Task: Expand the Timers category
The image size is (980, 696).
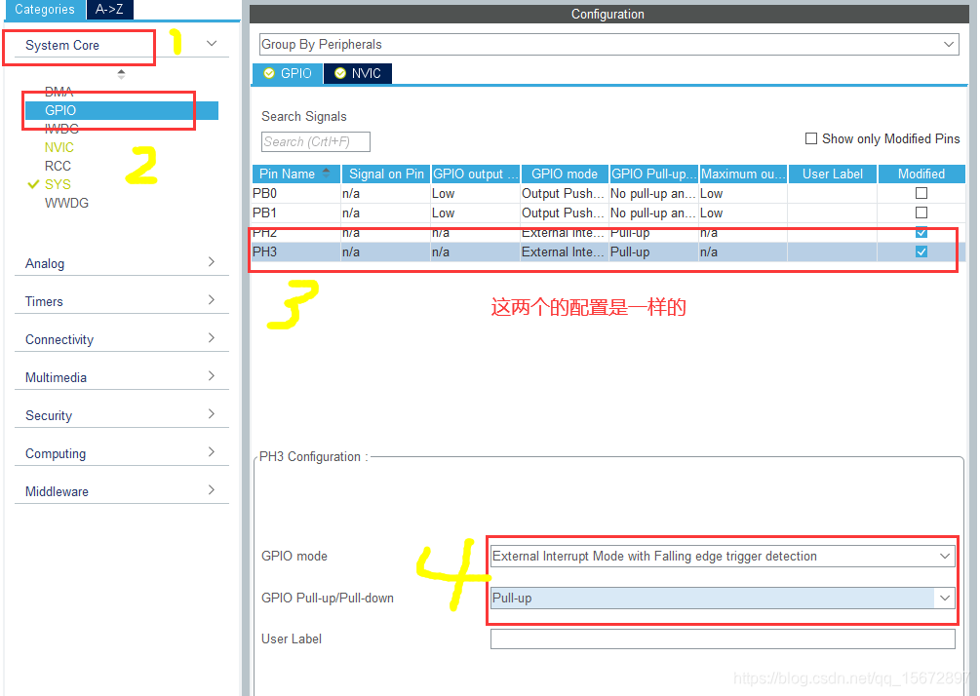Action: coord(212,300)
